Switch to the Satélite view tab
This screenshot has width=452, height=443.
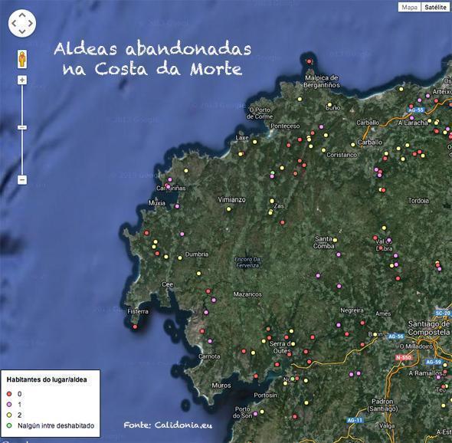pyautogui.click(x=435, y=7)
